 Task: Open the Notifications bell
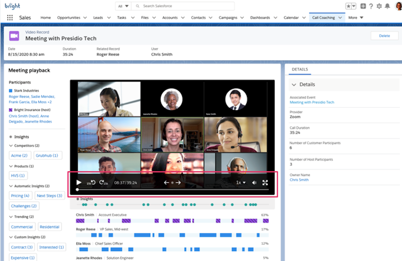pyautogui.click(x=387, y=6)
